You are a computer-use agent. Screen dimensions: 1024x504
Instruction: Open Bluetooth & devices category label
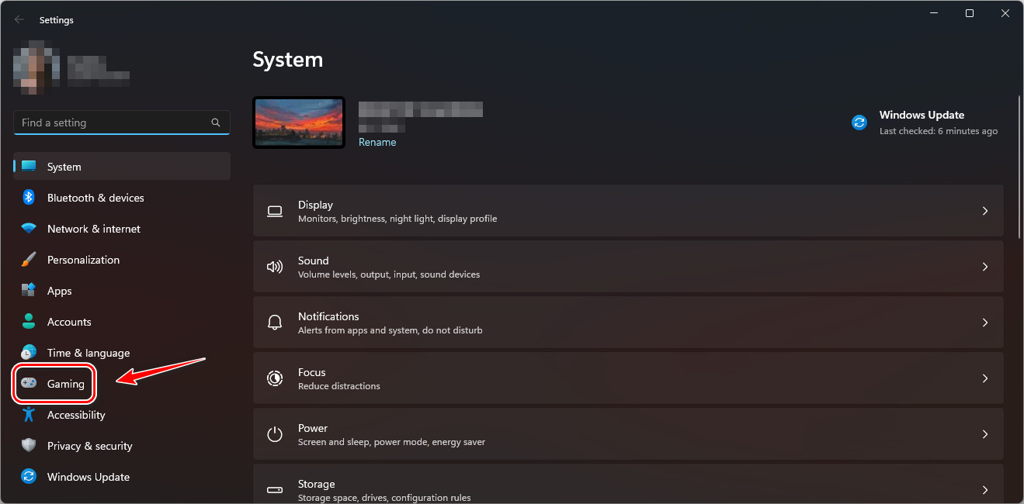(95, 198)
